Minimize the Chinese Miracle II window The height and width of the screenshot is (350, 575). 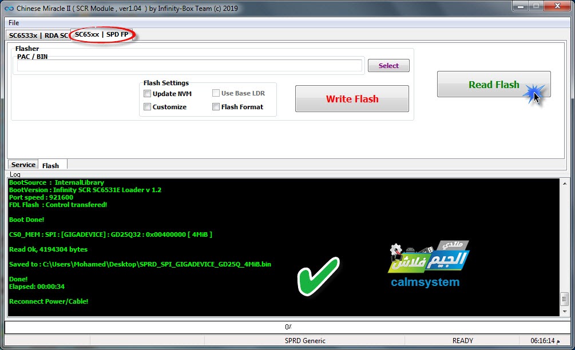pyautogui.click(x=520, y=6)
